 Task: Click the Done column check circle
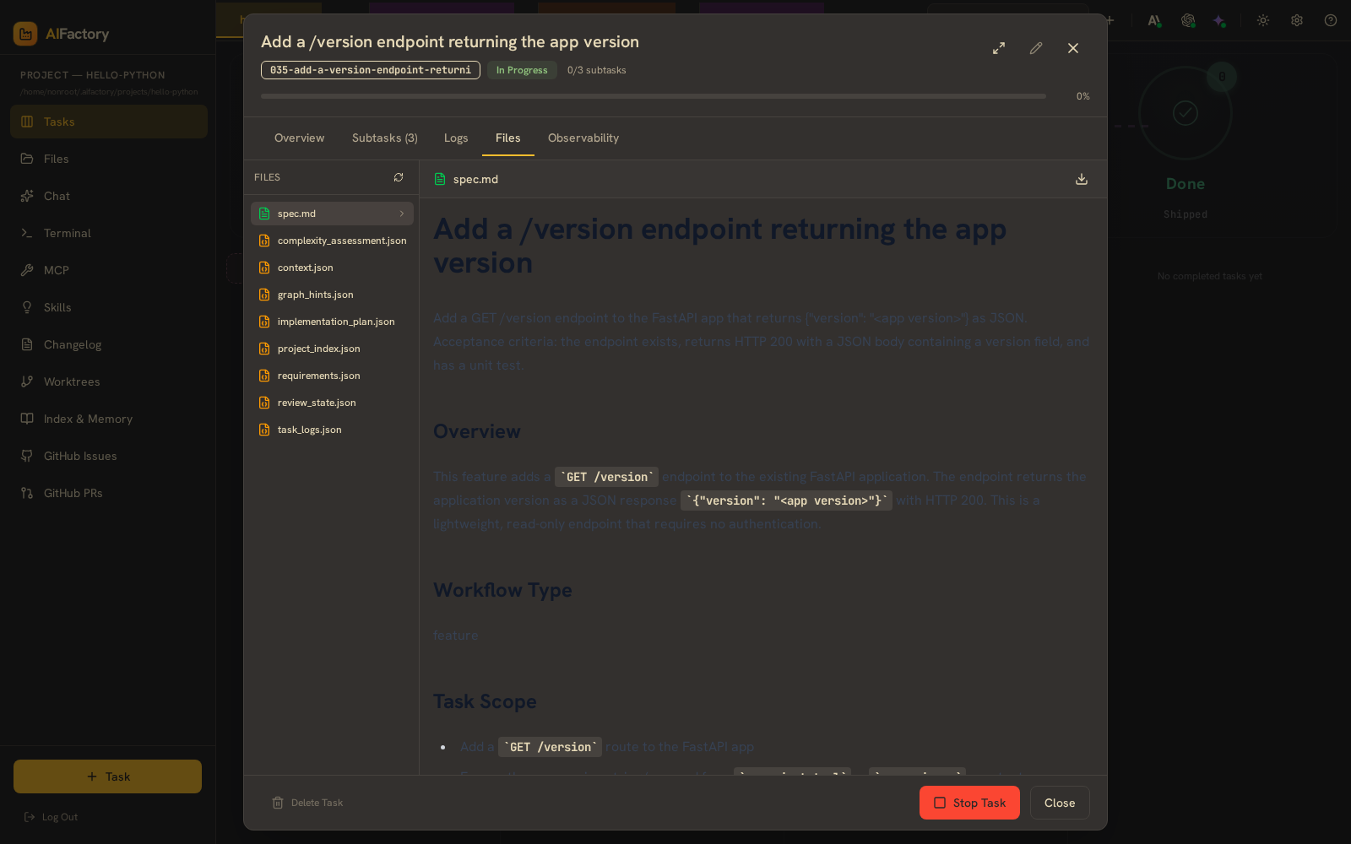coord(1186,112)
